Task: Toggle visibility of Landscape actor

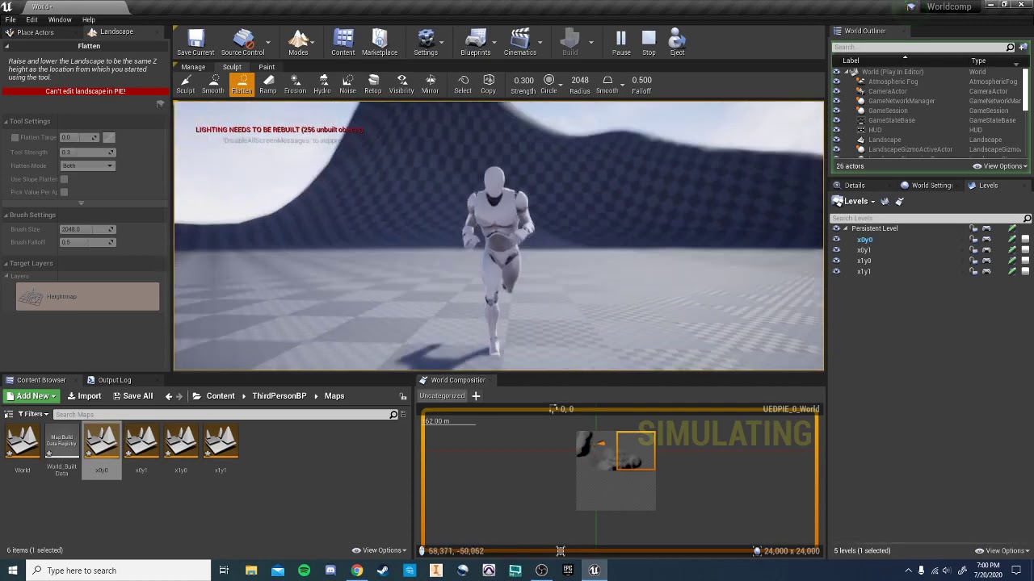Action: click(836, 140)
